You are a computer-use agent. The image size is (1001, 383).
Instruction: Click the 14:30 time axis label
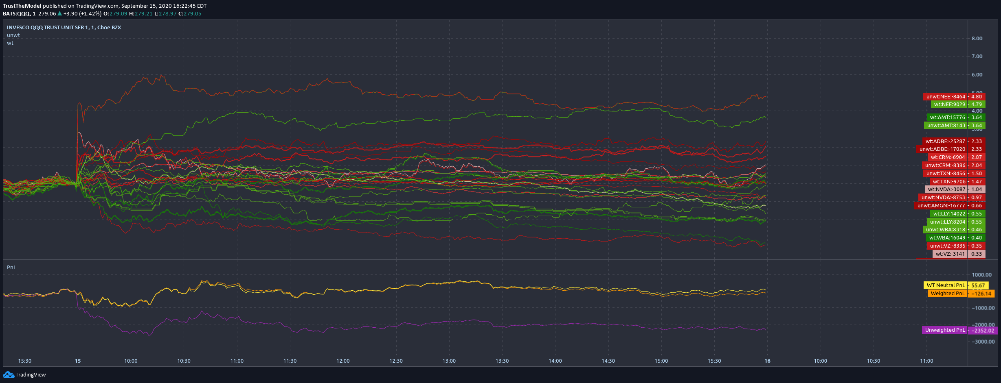608,361
